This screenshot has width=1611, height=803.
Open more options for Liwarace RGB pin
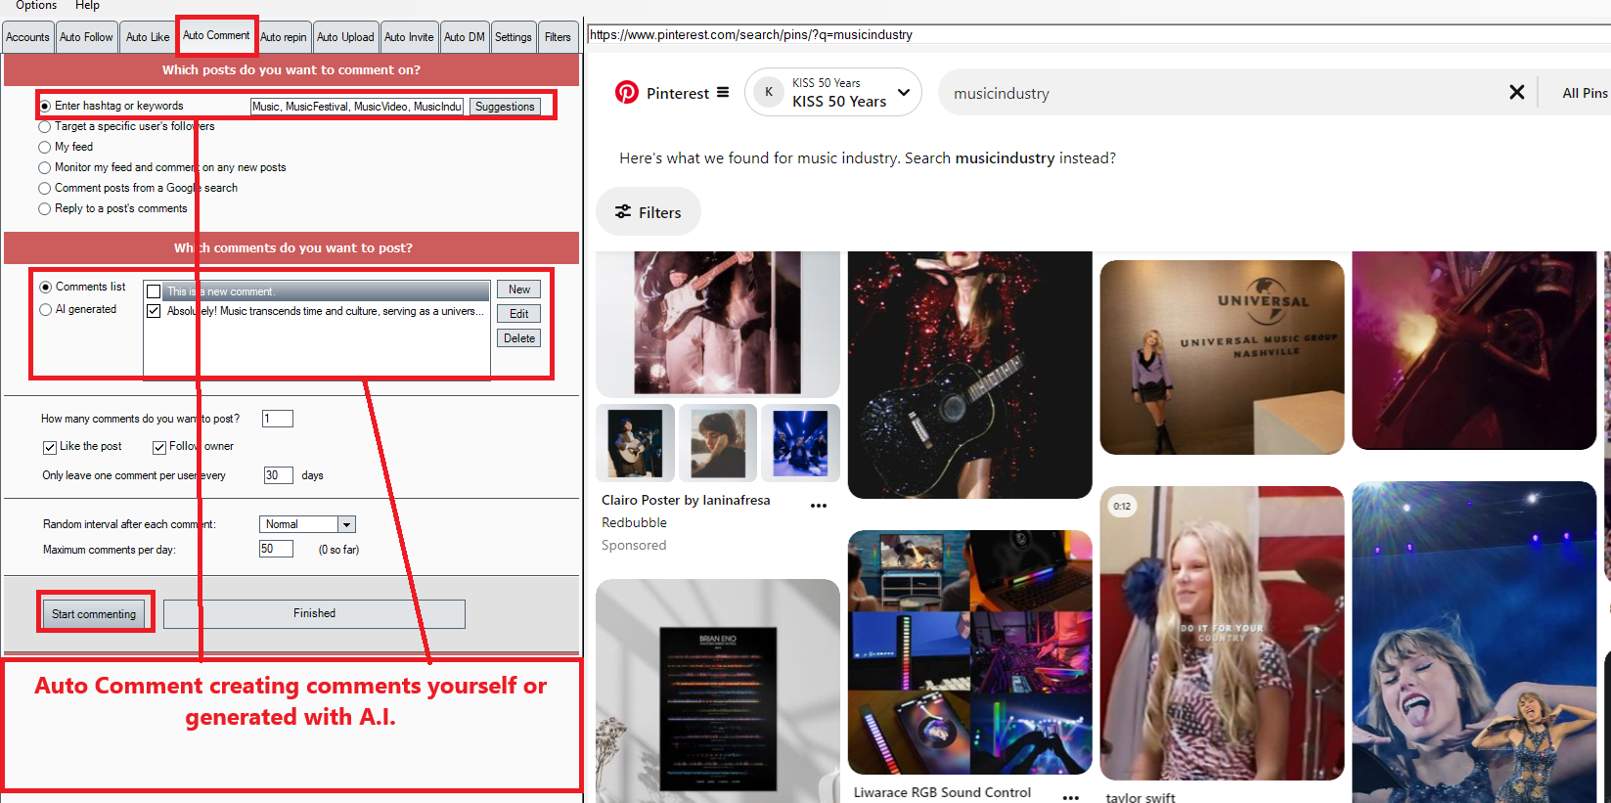[x=1071, y=796]
